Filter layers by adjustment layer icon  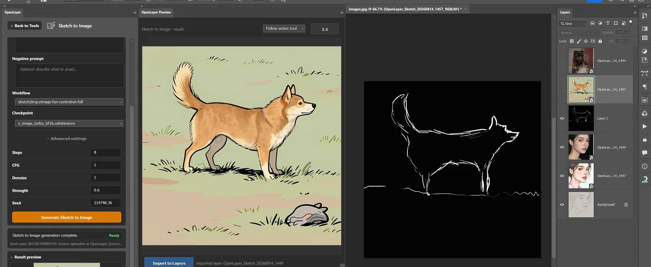[600, 23]
